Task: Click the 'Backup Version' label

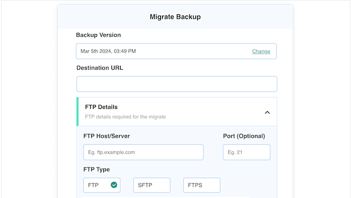Action: coord(98,35)
